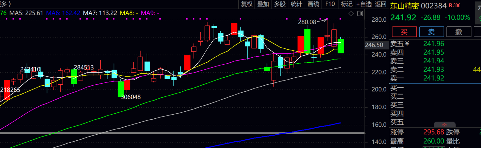Click the 标记 mark button

[x=346, y=4]
